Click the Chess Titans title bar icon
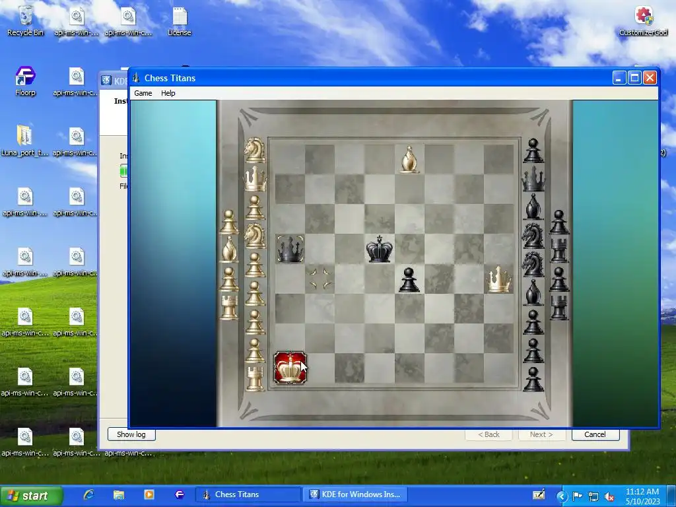676x507 pixels. click(136, 78)
